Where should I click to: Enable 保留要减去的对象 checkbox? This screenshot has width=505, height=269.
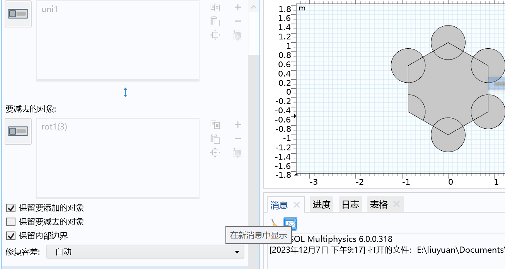[x=11, y=222]
